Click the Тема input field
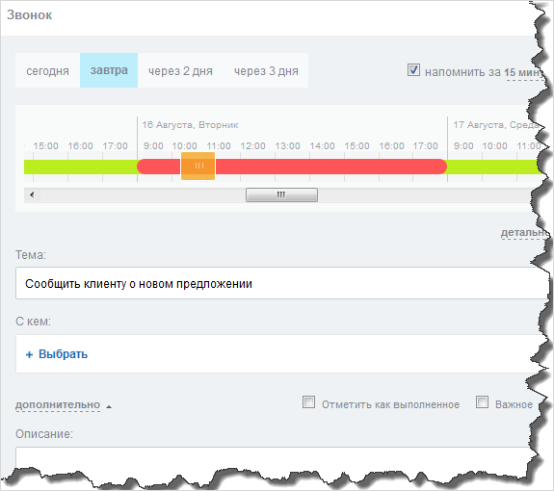This screenshot has width=554, height=491. point(281,283)
